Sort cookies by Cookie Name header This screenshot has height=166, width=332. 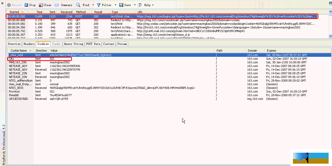(20, 51)
